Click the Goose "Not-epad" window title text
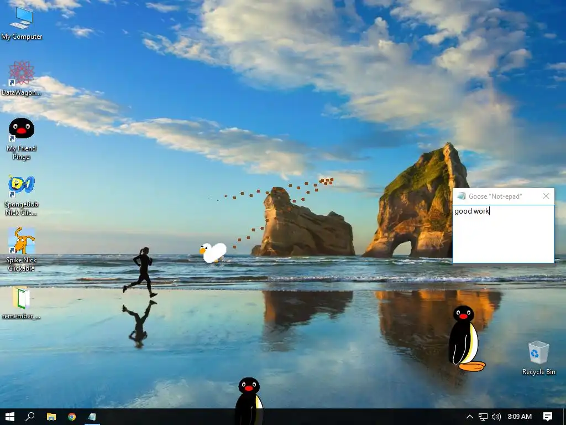The width and height of the screenshot is (566, 425). [495, 196]
